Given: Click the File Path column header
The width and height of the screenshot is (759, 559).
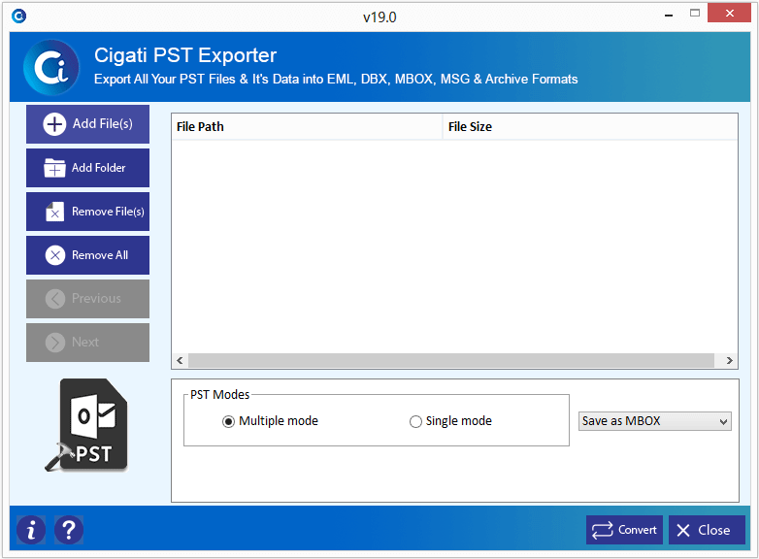Looking at the screenshot, I should [307, 127].
